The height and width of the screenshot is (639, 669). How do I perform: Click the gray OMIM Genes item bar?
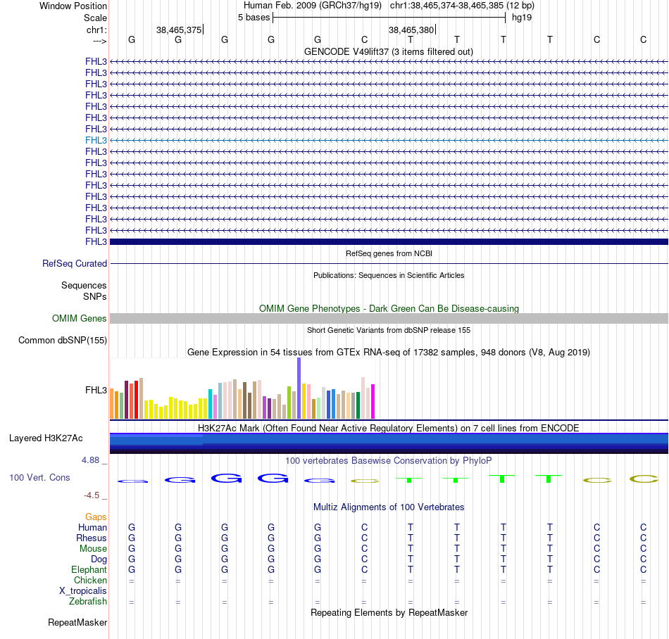pos(388,319)
